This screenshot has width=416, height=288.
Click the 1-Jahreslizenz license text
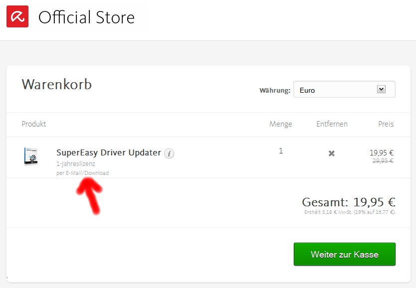[x=76, y=164]
